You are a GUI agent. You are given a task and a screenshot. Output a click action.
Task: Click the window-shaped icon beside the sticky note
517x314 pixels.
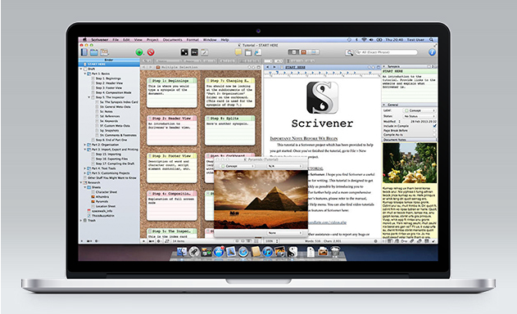248,52
